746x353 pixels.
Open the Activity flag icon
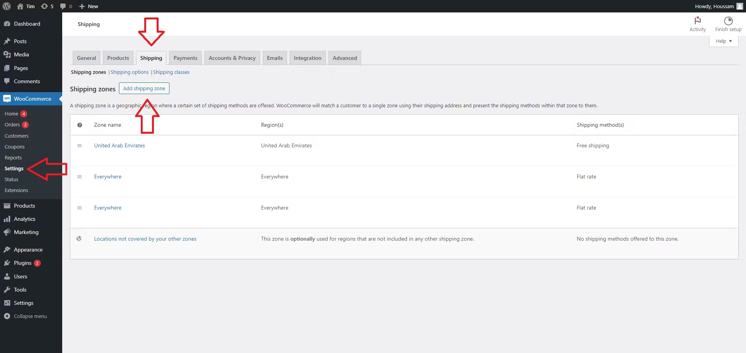click(697, 20)
